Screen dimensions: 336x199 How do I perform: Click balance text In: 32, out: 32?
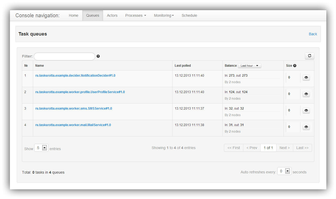234,109
